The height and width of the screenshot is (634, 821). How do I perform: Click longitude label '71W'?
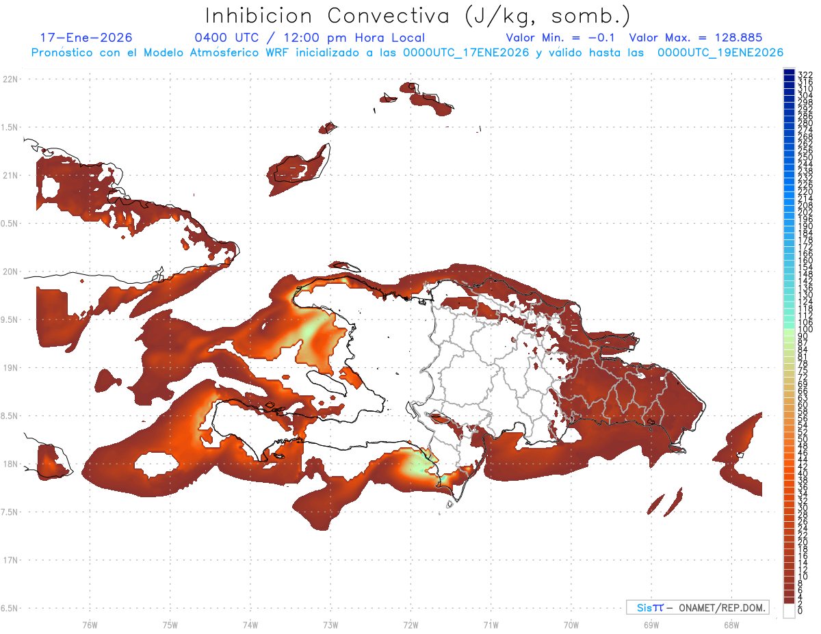coord(491,624)
